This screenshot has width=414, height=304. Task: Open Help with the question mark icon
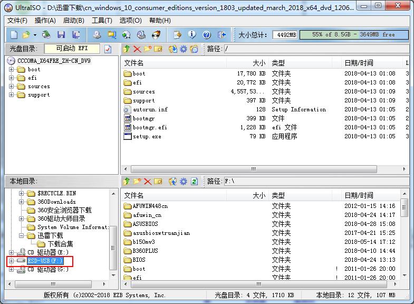pos(207,35)
